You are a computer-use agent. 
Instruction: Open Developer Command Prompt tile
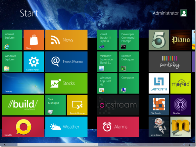(x=129, y=40)
